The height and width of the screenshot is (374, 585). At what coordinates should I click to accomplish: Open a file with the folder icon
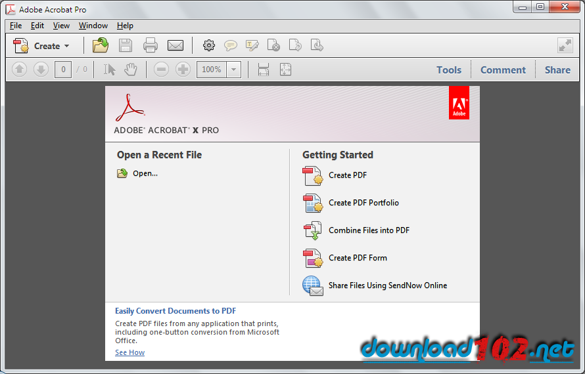pyautogui.click(x=101, y=45)
